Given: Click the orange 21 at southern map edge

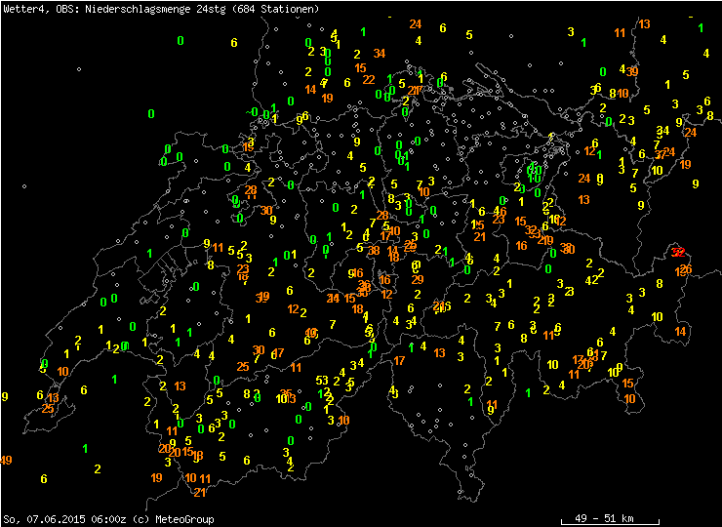Looking at the screenshot, I should tap(199, 492).
